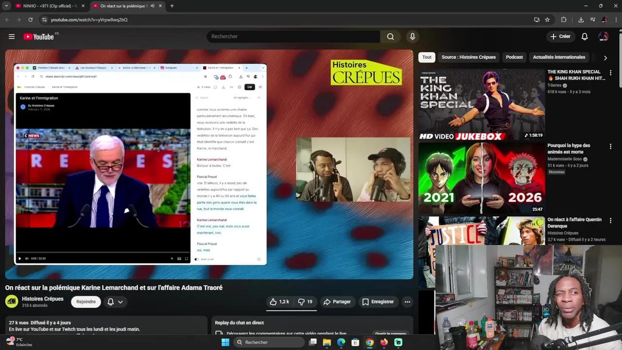The image size is (622, 350).
Task: Open options for The King Khan Special
Action: pos(610,73)
